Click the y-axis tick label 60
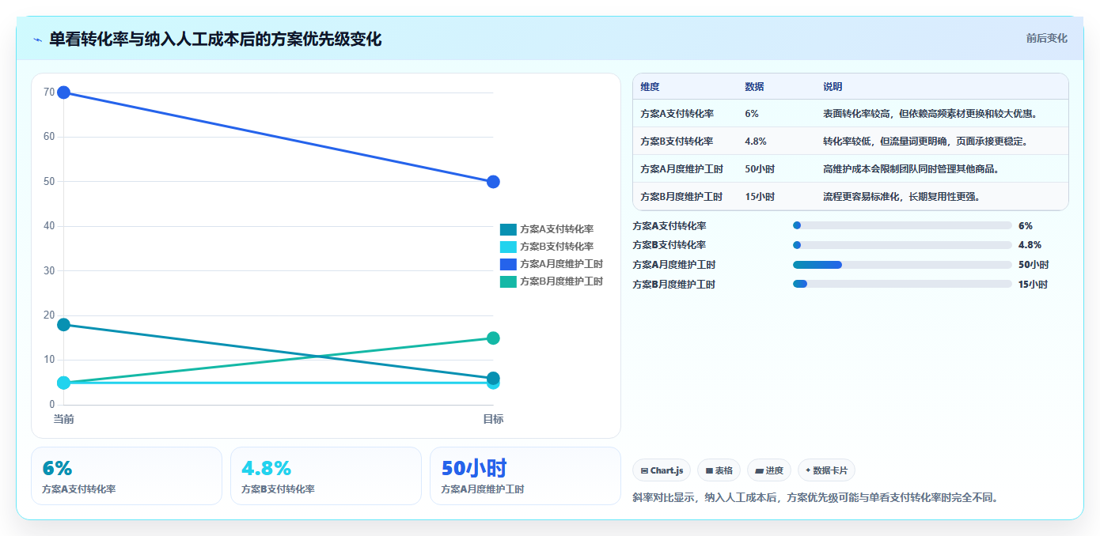1100x536 pixels. 49,137
